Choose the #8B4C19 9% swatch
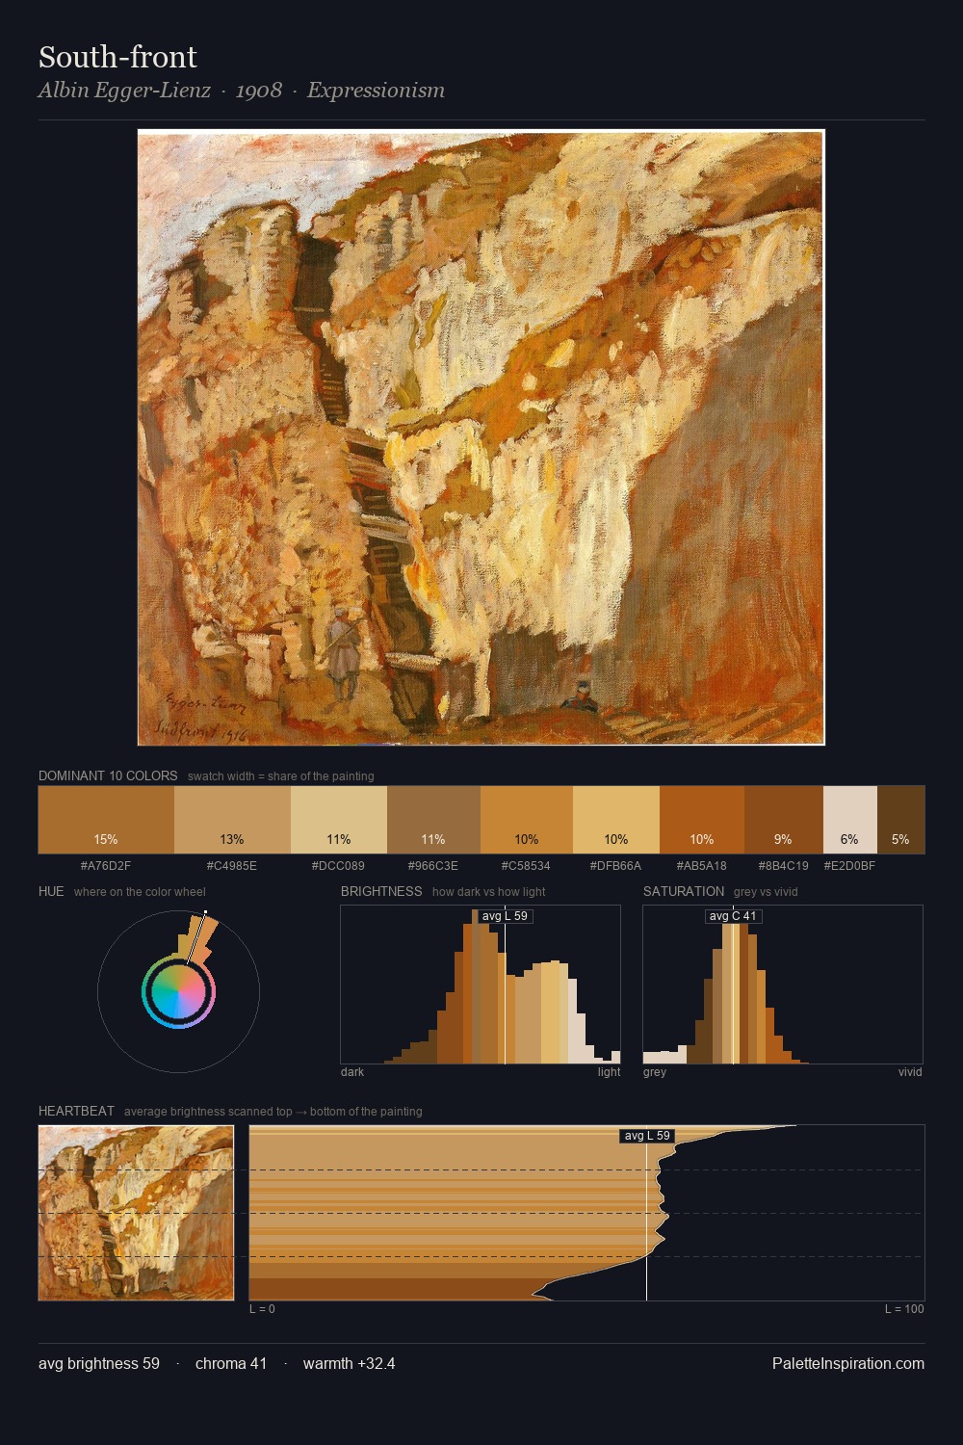963x1445 pixels. click(x=784, y=820)
